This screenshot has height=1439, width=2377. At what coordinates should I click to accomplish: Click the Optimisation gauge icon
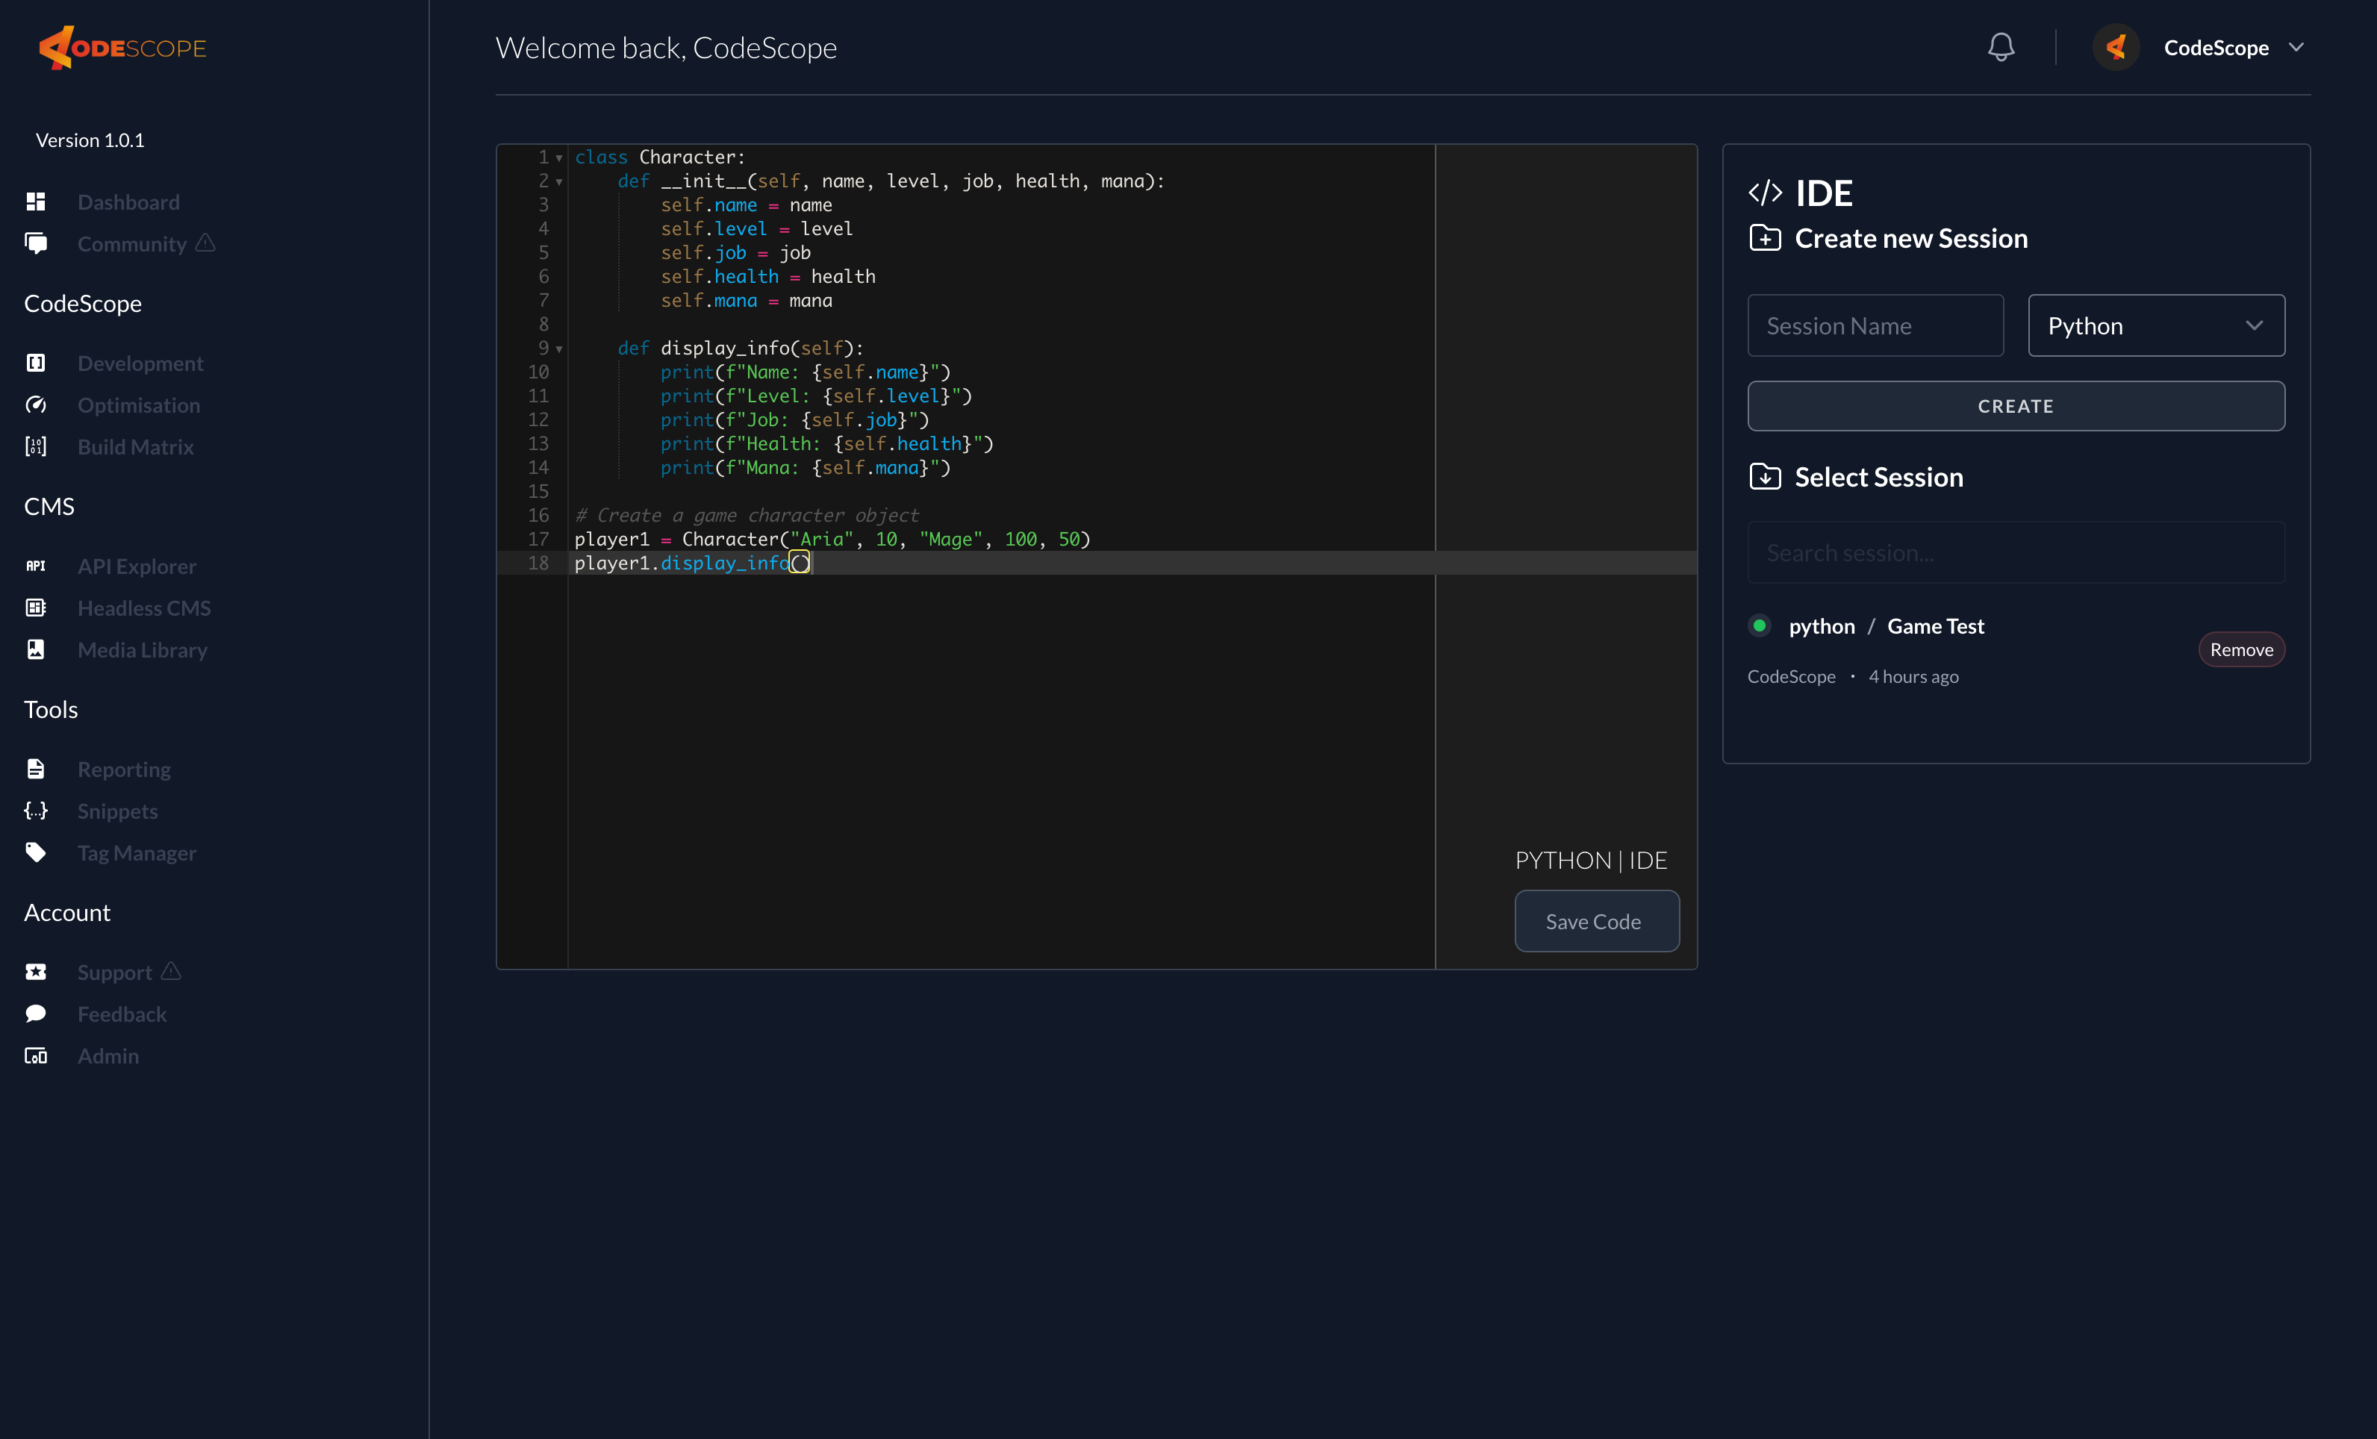tap(36, 405)
